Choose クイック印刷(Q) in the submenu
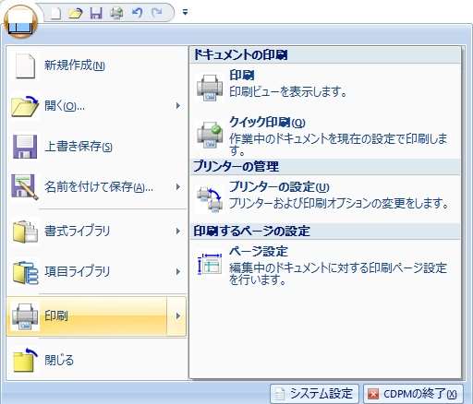Viewport: 473px width, 404px height. [267, 123]
